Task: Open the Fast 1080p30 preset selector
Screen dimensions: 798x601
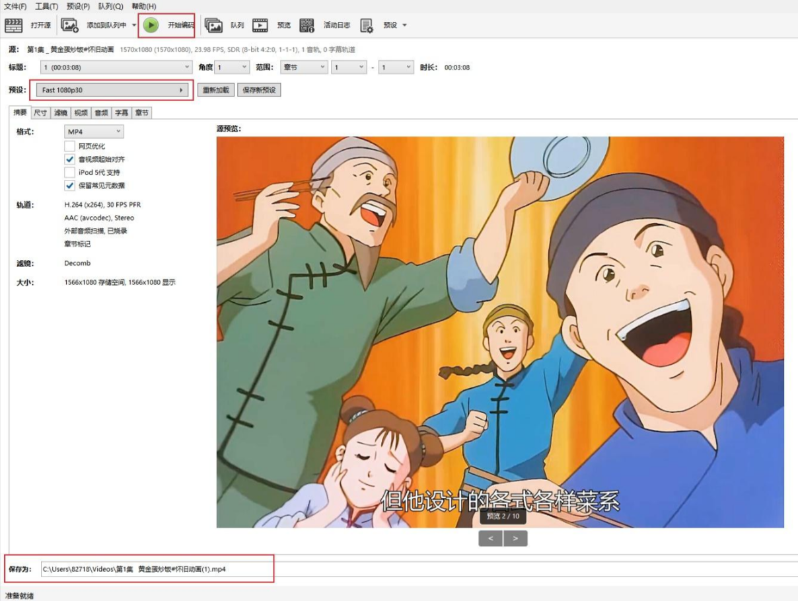Action: pos(112,90)
